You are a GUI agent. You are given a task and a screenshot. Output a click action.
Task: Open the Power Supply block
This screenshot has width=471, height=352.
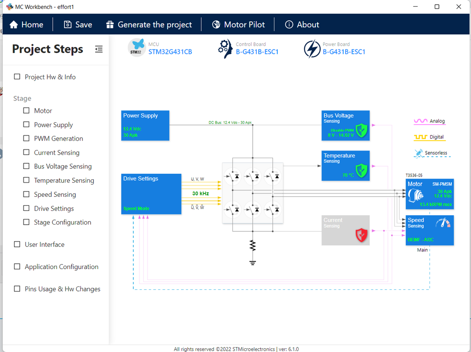tap(145, 126)
